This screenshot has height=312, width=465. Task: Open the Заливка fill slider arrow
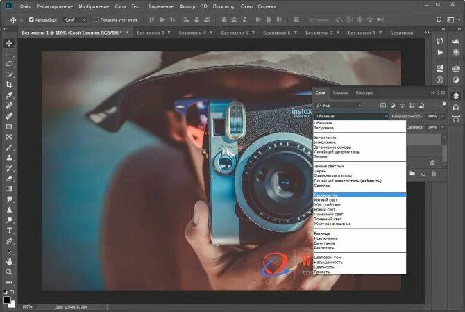[x=443, y=127]
